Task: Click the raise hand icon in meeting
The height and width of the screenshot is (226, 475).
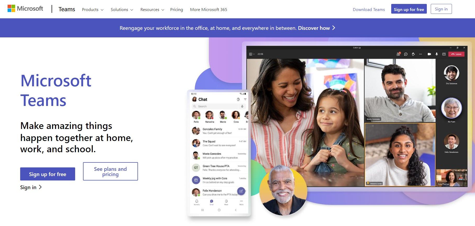Action: (x=413, y=54)
